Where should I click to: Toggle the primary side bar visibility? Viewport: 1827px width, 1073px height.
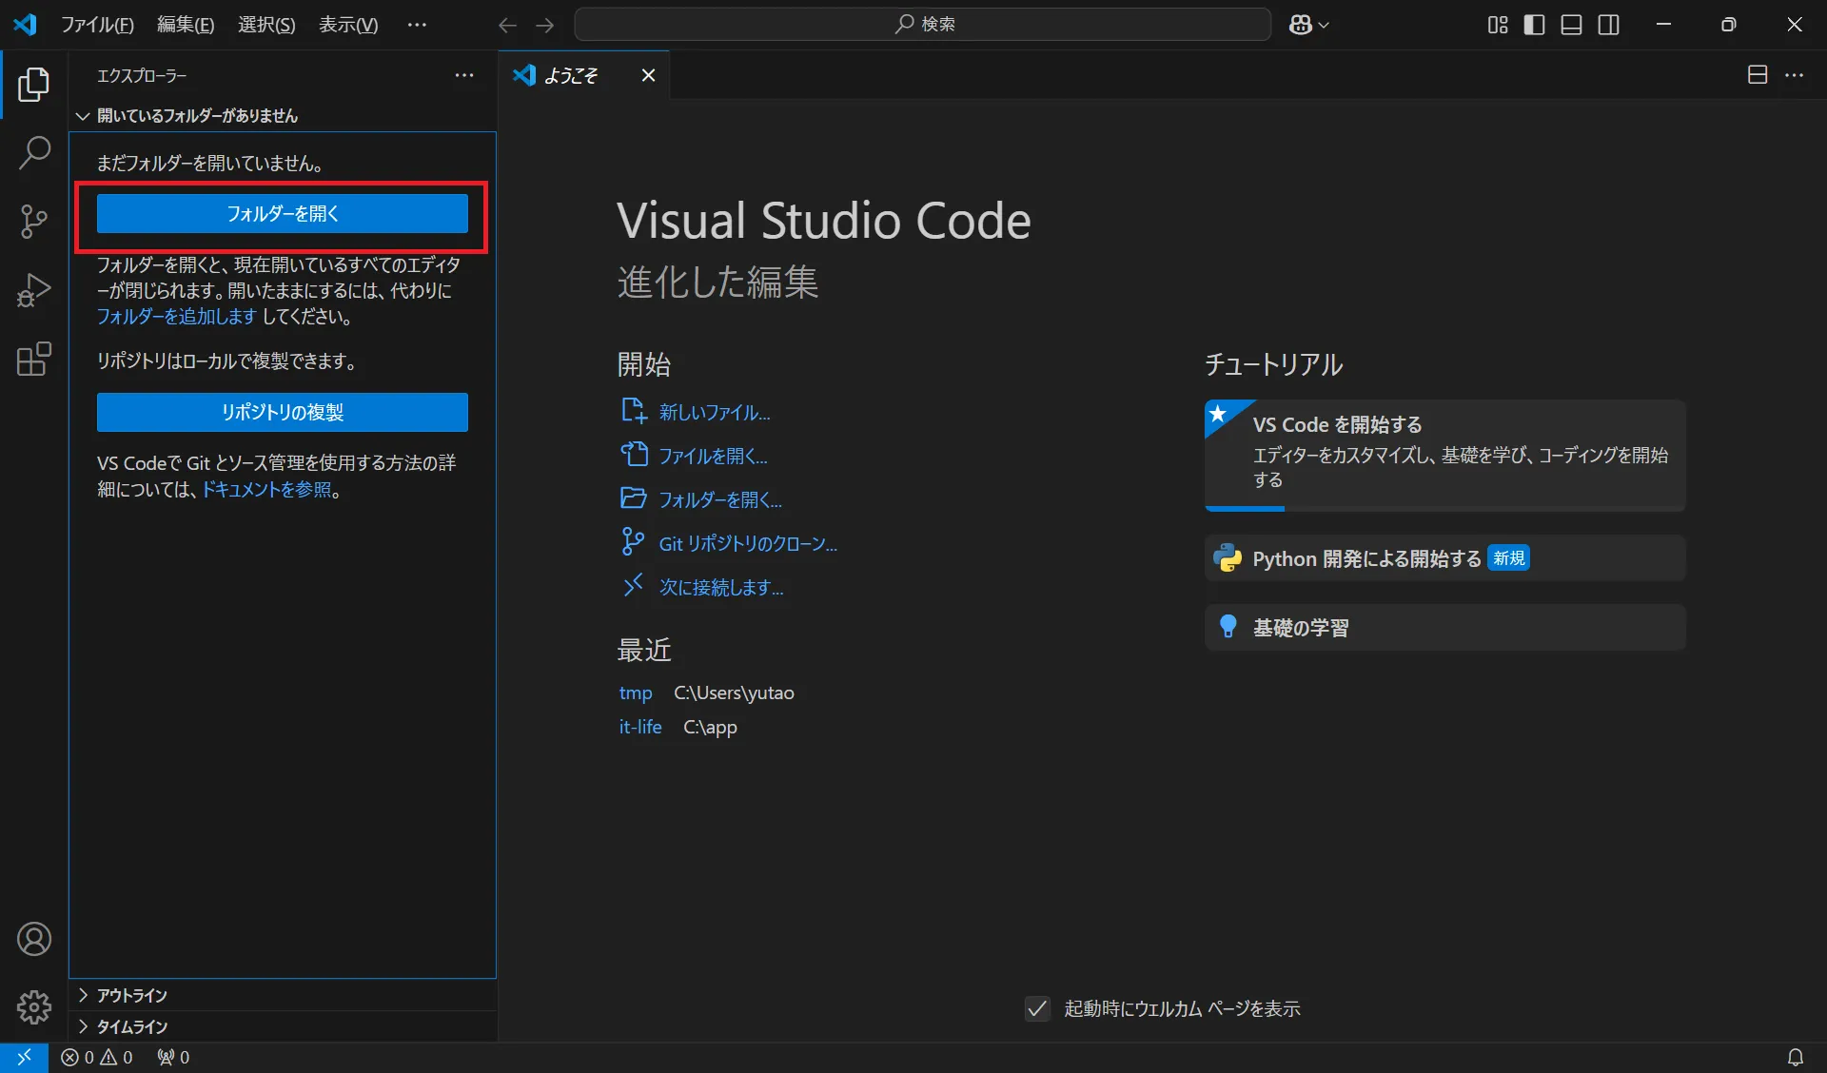coord(1535,25)
